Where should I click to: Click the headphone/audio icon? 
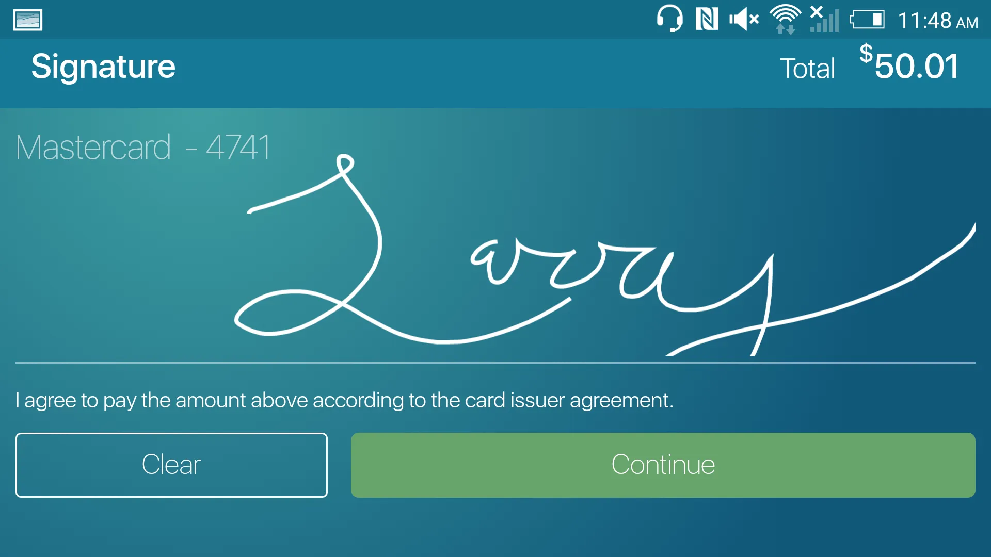(x=659, y=19)
